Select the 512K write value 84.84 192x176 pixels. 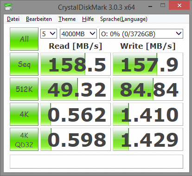coord(148,89)
